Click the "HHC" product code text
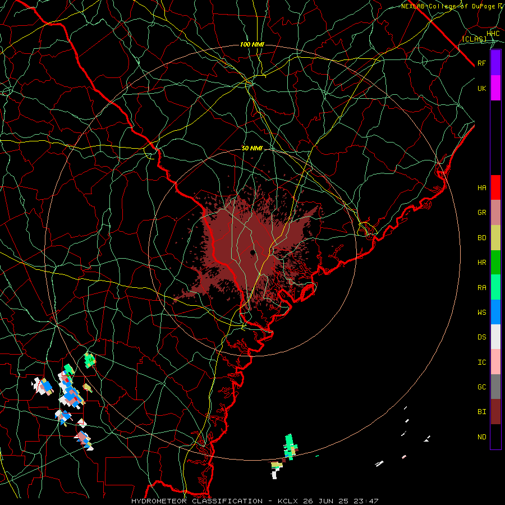The width and height of the screenshot is (505, 505). coord(493,34)
